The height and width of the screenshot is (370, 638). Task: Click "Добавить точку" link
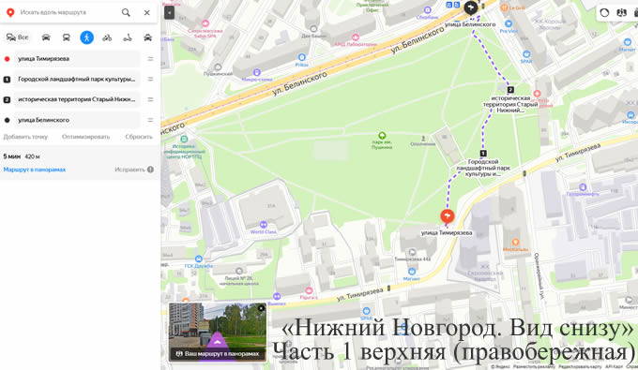[x=25, y=137]
